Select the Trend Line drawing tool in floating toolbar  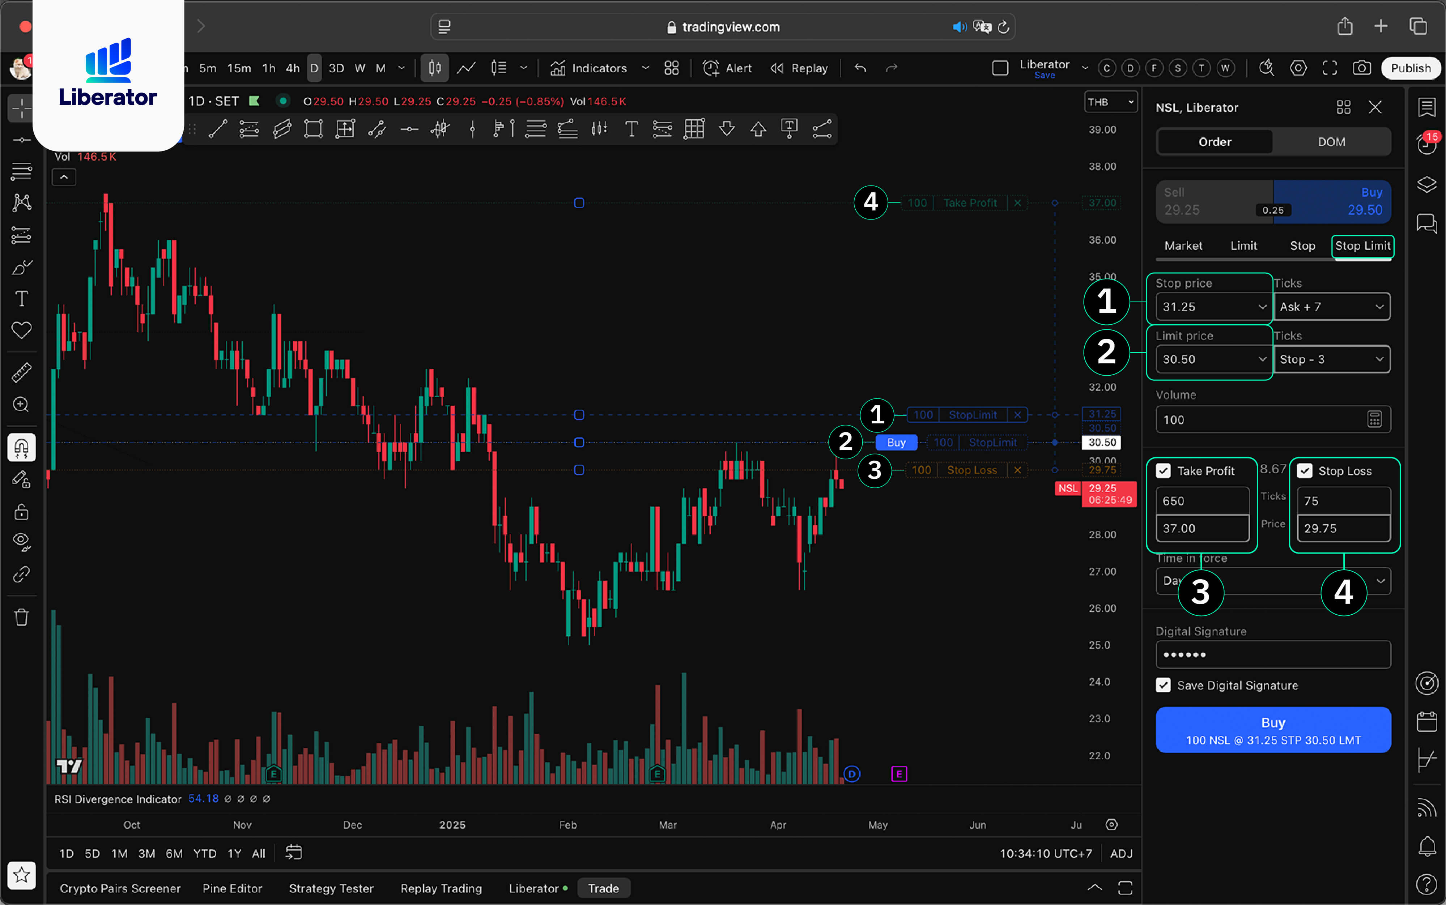coord(217,129)
